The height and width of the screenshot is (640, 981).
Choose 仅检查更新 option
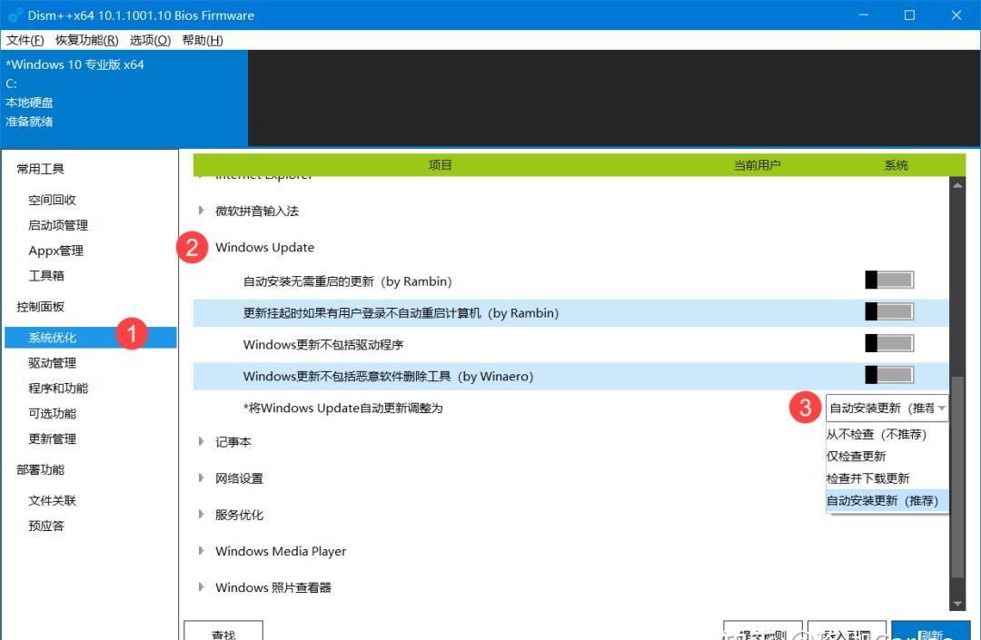point(887,457)
